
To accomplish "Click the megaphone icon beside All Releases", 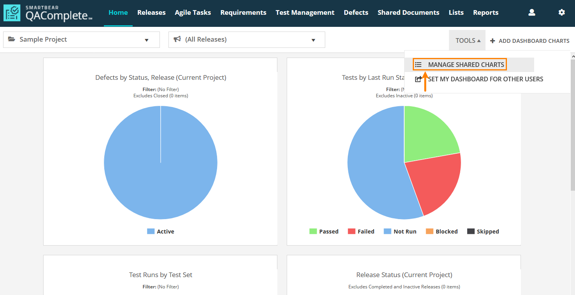I will click(x=177, y=39).
